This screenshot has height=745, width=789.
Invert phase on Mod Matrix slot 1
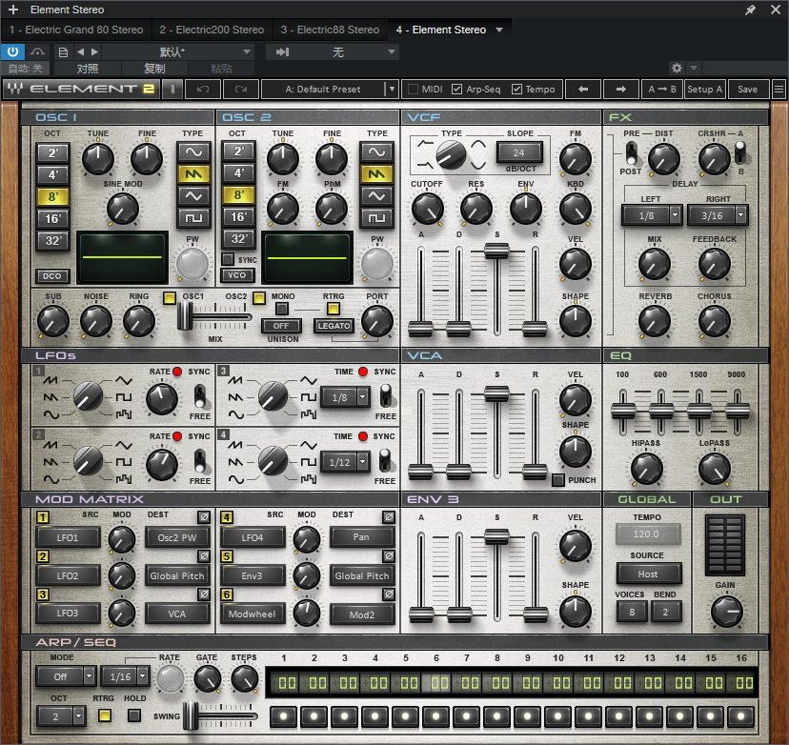pyautogui.click(x=204, y=516)
